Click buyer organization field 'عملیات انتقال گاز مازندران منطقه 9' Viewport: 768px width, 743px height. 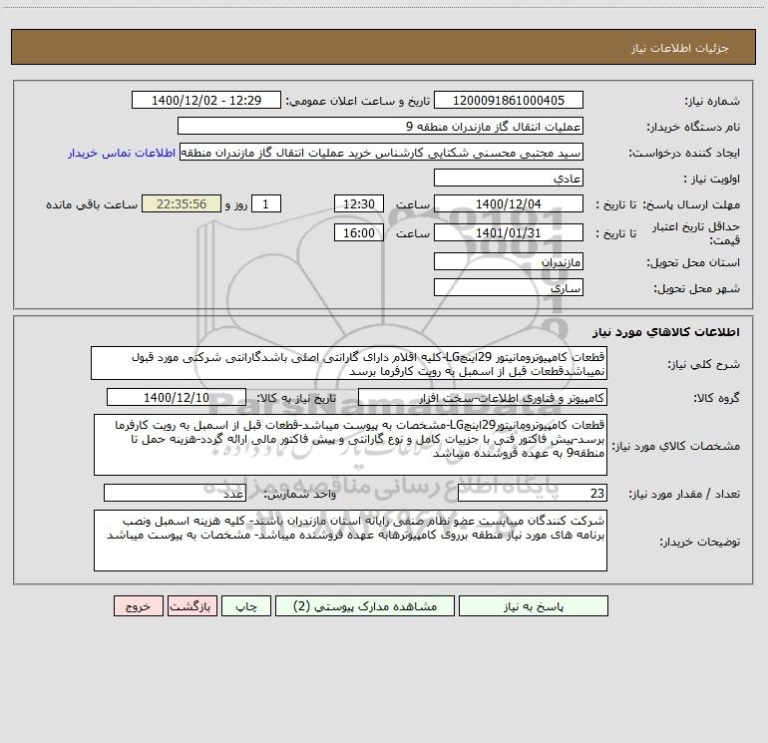pyautogui.click(x=380, y=126)
